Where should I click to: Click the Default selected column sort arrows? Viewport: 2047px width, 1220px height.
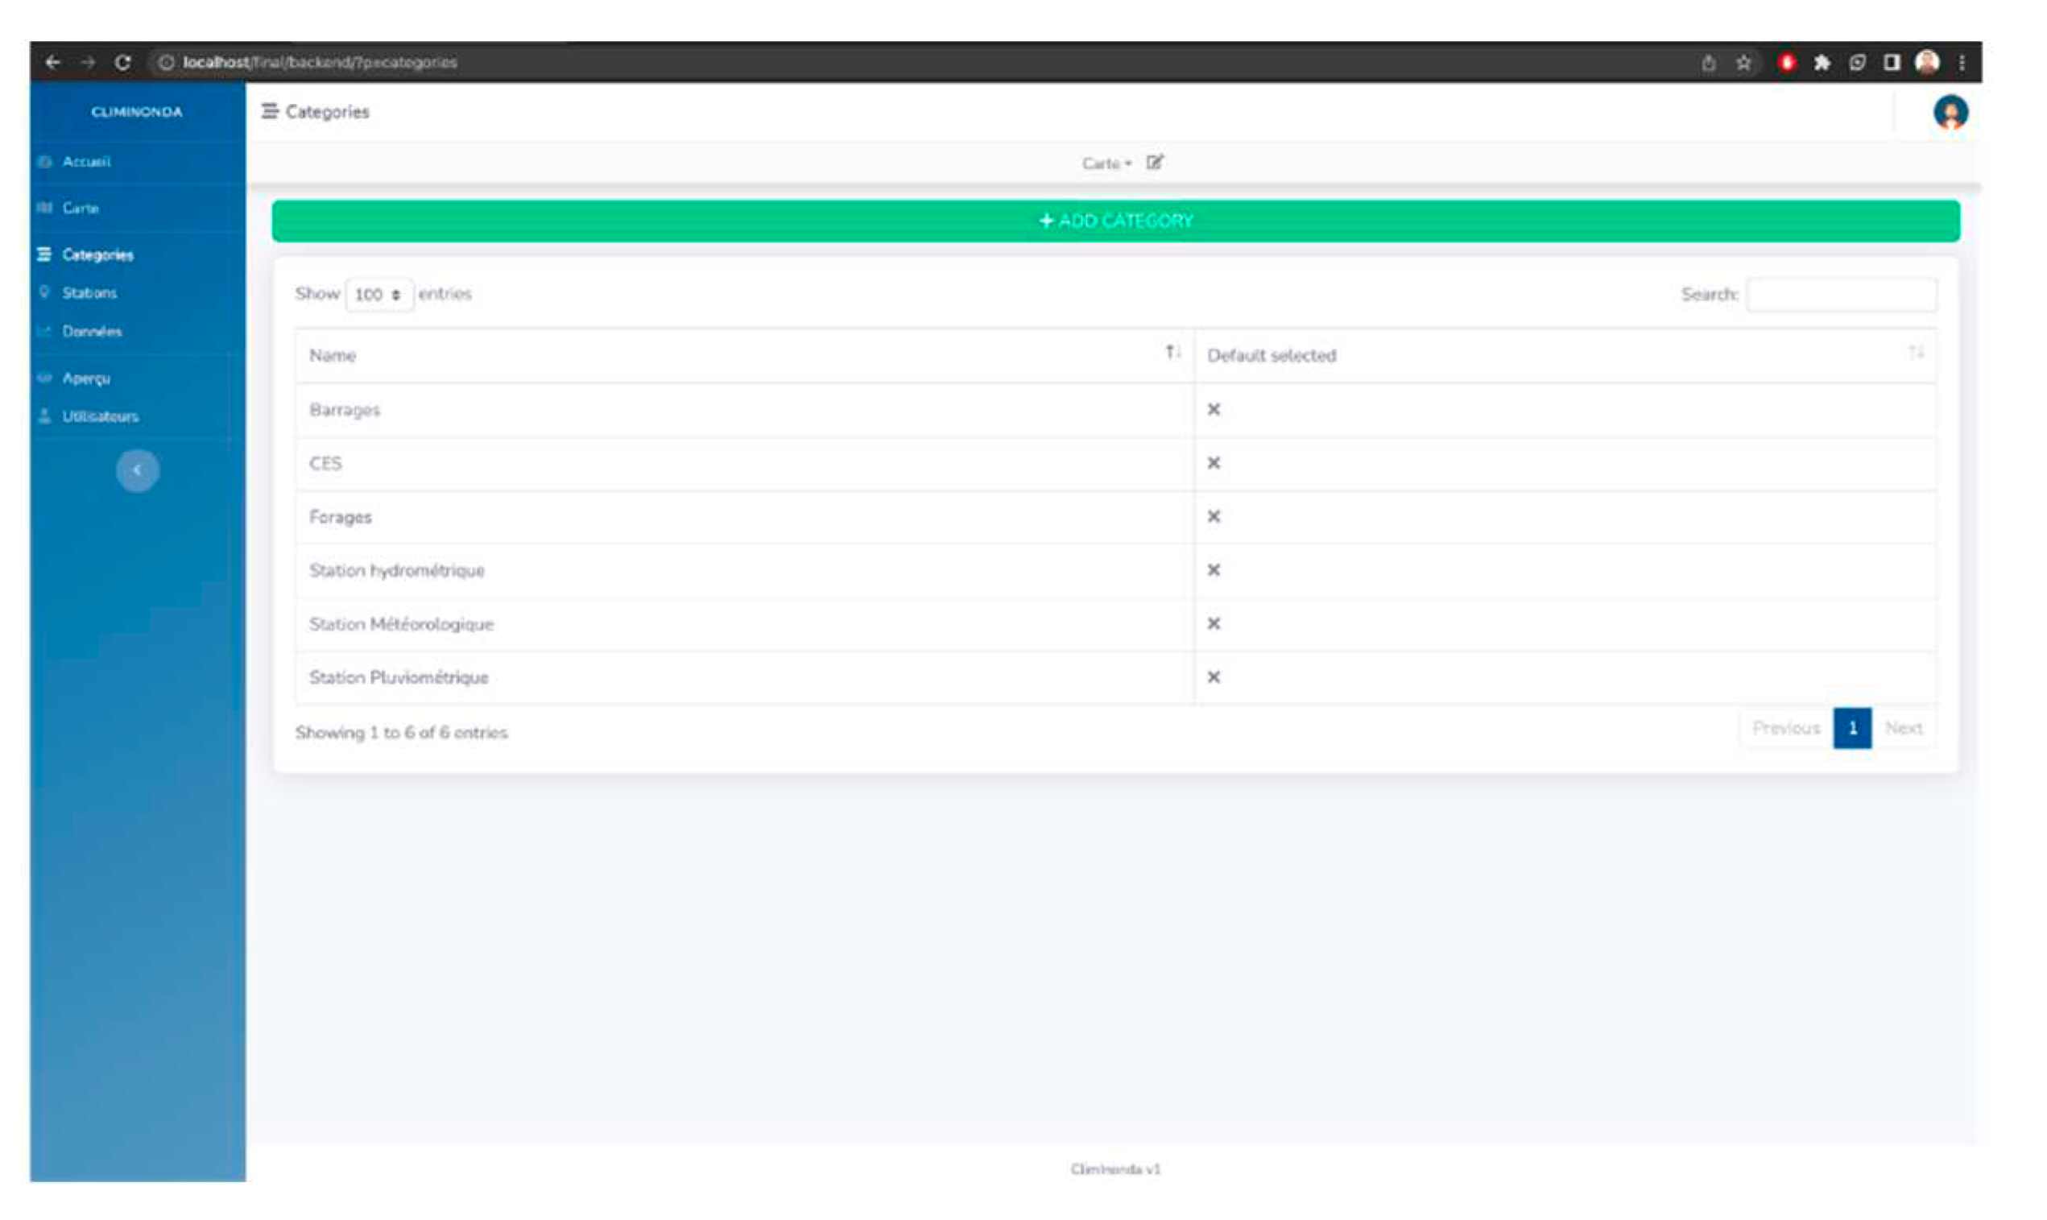[1916, 353]
